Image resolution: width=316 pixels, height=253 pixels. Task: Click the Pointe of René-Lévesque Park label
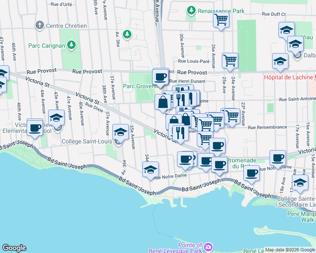click(x=176, y=248)
